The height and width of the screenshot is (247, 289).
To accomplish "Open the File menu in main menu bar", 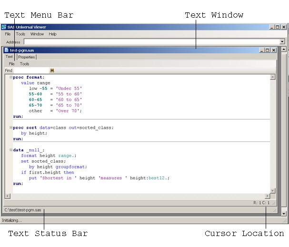I will [8, 34].
